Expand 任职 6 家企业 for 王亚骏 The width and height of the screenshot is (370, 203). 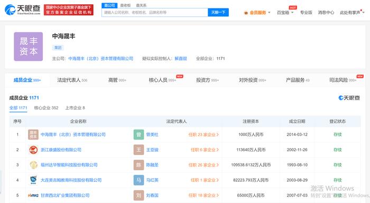coord(205,150)
